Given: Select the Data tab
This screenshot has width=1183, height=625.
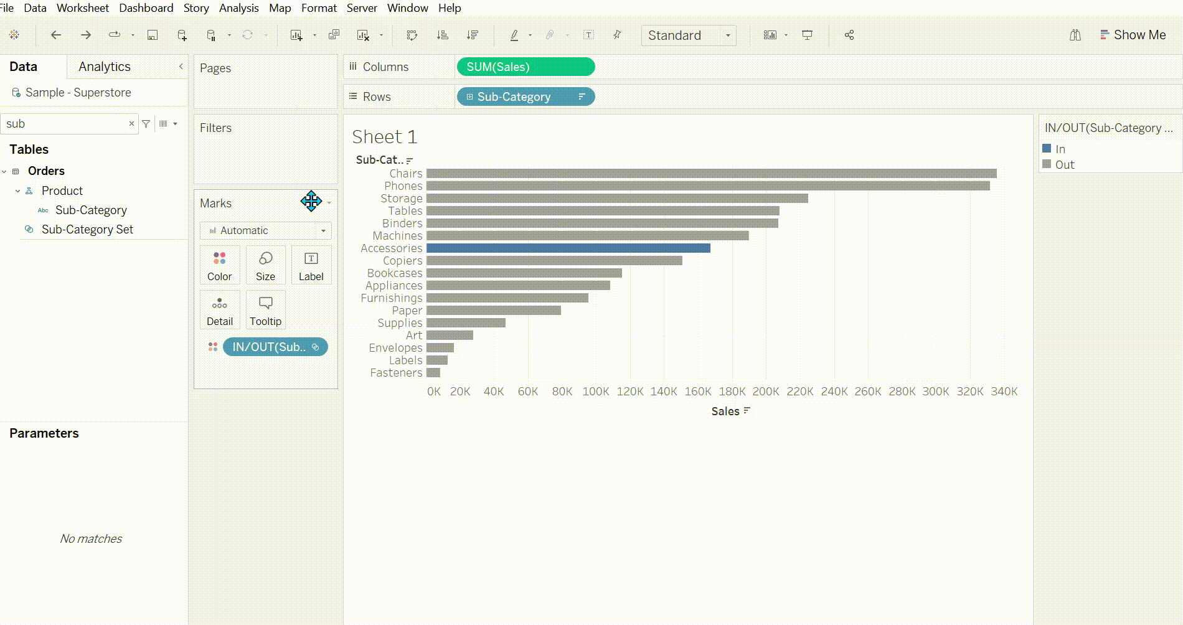Looking at the screenshot, I should coord(24,67).
